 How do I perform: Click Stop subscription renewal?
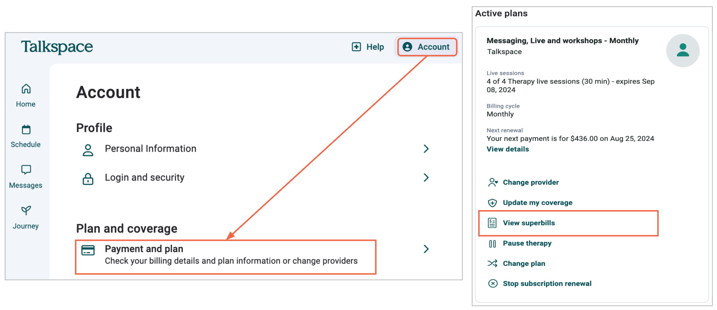(x=547, y=284)
